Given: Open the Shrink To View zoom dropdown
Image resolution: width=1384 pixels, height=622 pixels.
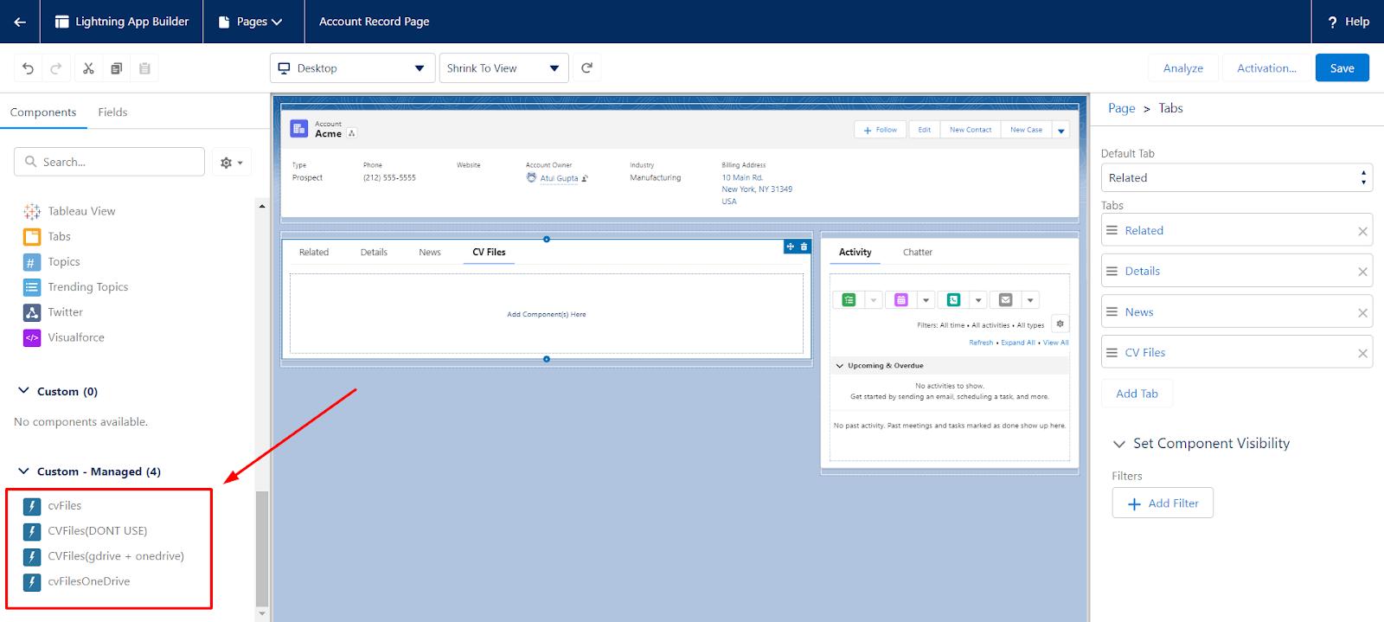Looking at the screenshot, I should coord(504,68).
